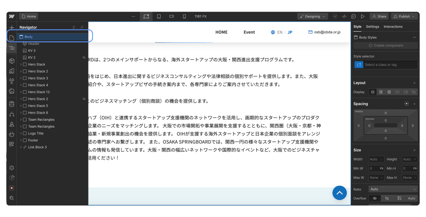
Task: Switch to the Settings tab
Action: point(372,27)
